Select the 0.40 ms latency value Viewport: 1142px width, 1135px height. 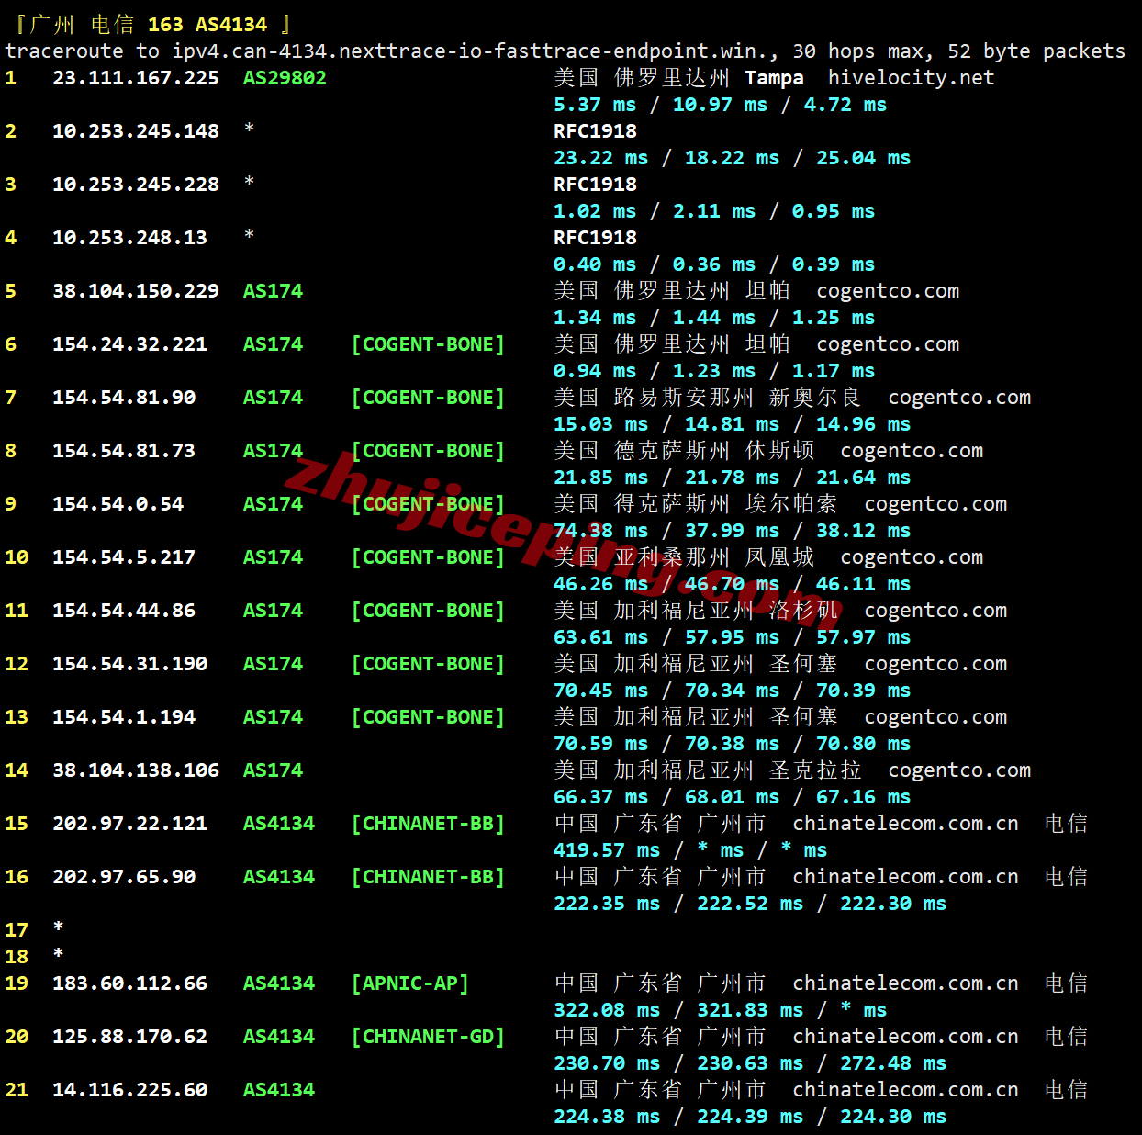595,264
